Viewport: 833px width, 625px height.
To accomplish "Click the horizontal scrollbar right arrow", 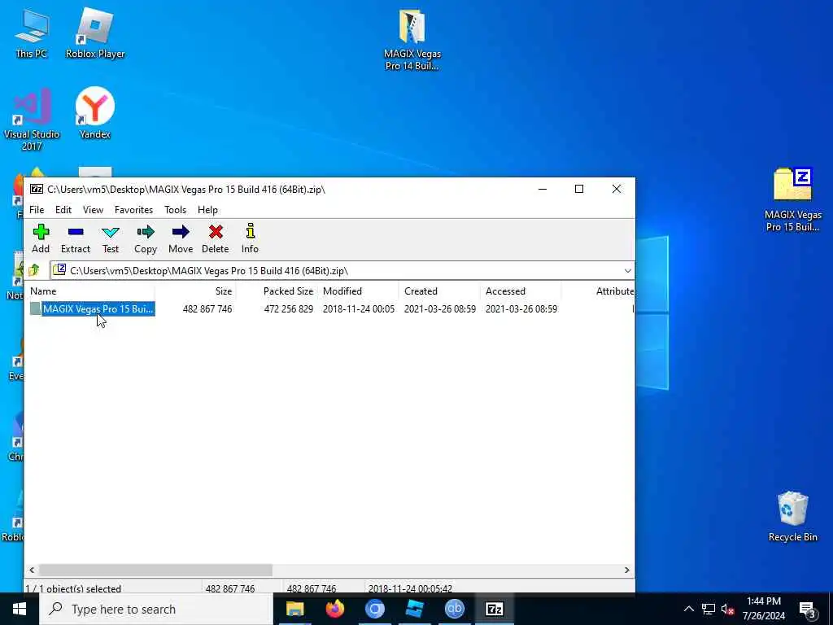I will click(x=627, y=570).
